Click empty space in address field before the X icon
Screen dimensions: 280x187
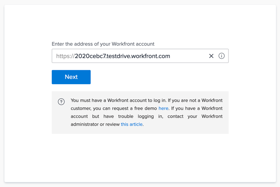[189, 56]
